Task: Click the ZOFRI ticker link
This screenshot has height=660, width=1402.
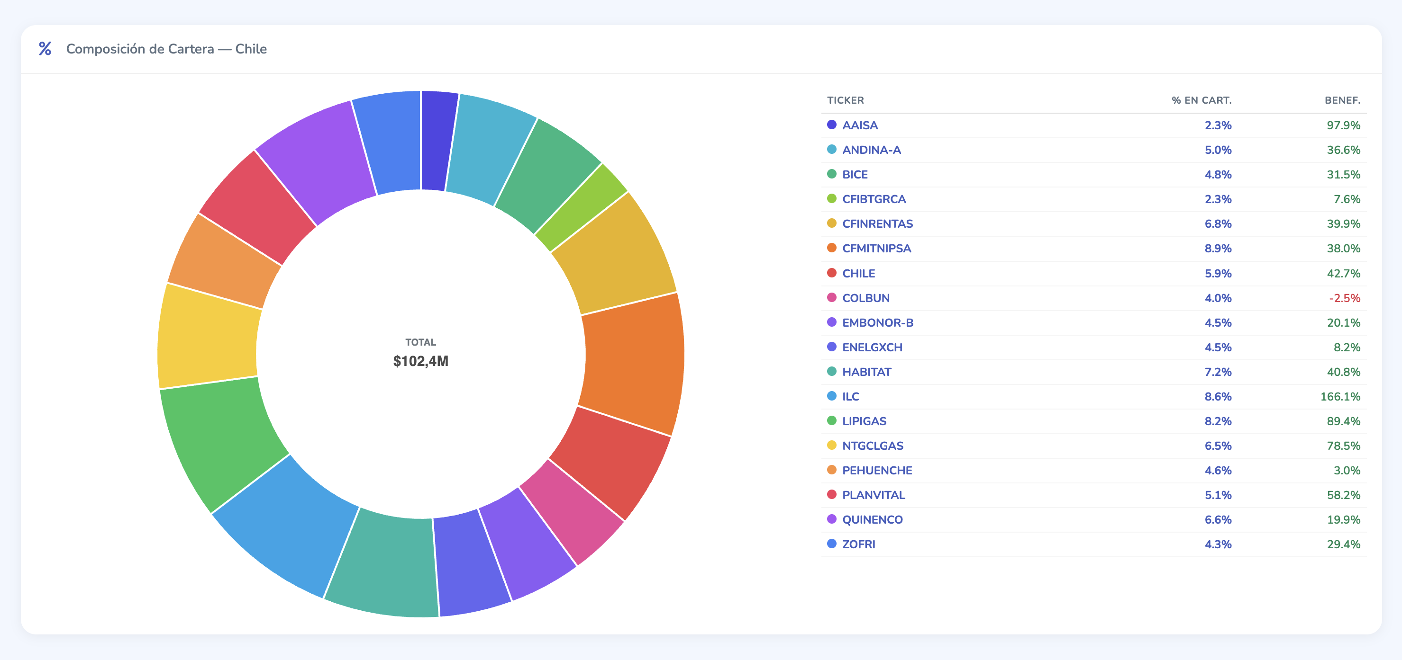Action: 858,544
